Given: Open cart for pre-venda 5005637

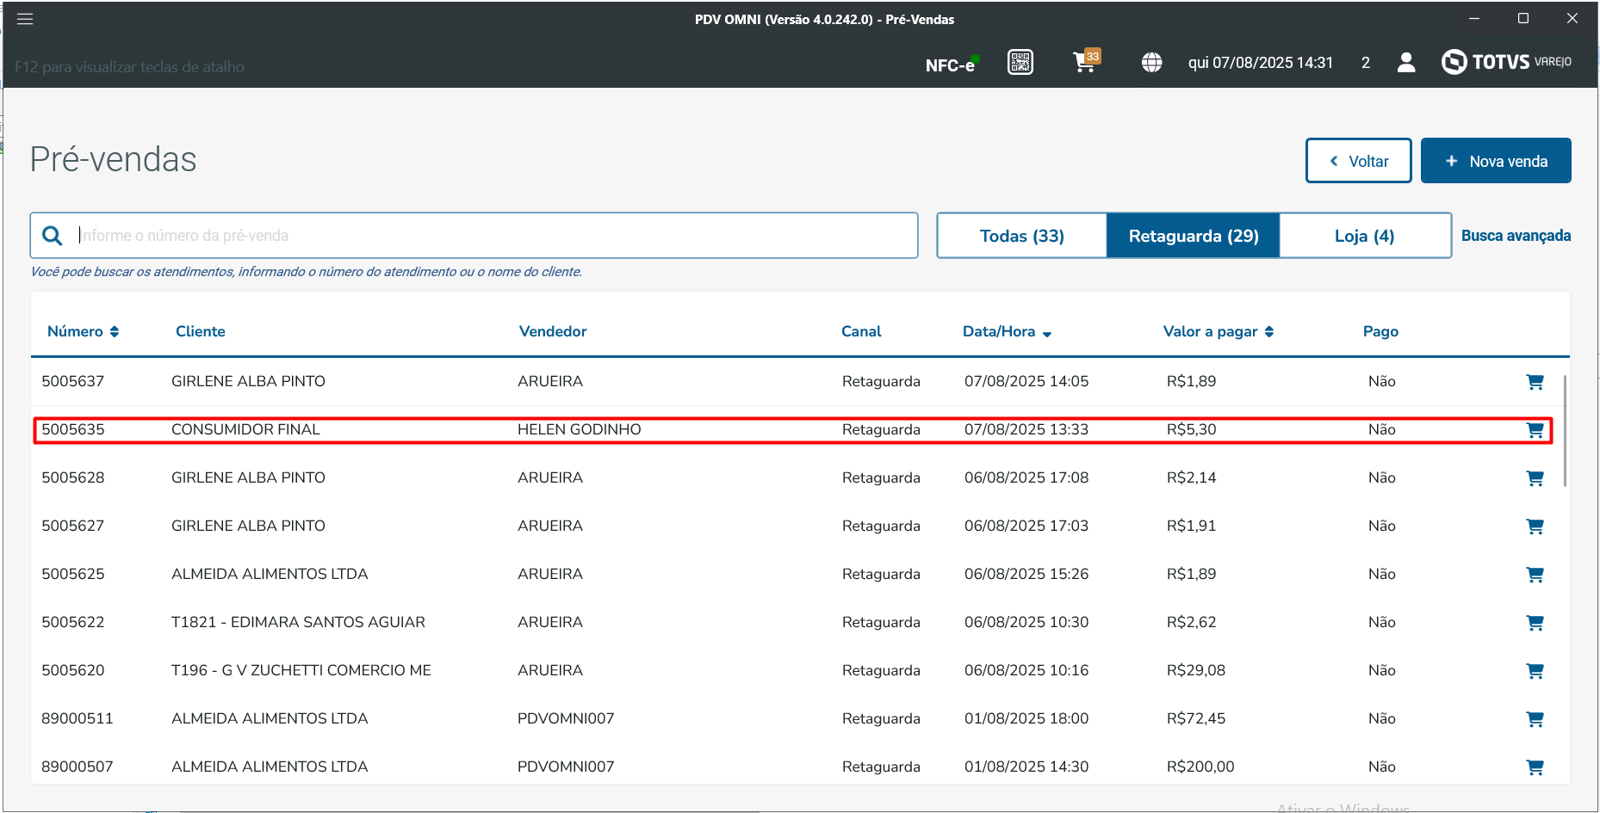Looking at the screenshot, I should tap(1535, 382).
